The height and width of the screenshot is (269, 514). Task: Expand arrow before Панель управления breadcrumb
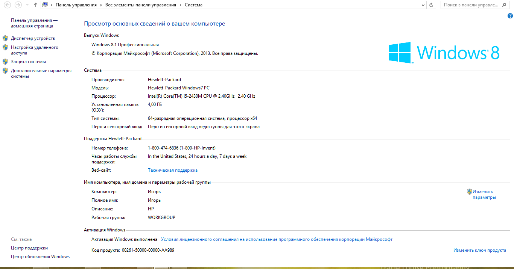tap(52, 5)
